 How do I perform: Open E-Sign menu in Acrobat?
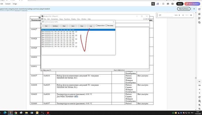pos(15,4)
